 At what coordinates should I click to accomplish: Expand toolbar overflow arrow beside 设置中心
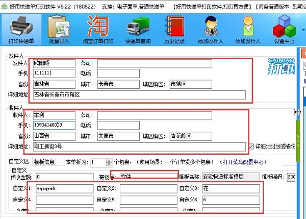click(x=303, y=30)
